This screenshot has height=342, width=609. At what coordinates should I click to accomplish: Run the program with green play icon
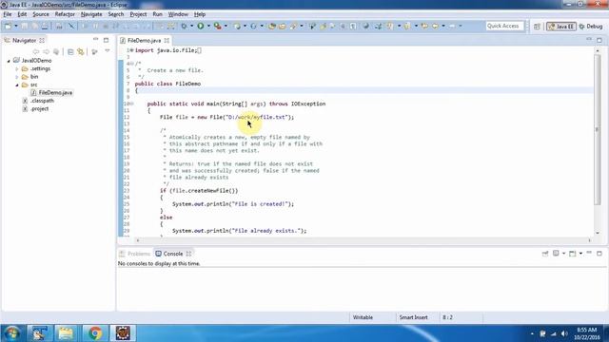click(201, 26)
